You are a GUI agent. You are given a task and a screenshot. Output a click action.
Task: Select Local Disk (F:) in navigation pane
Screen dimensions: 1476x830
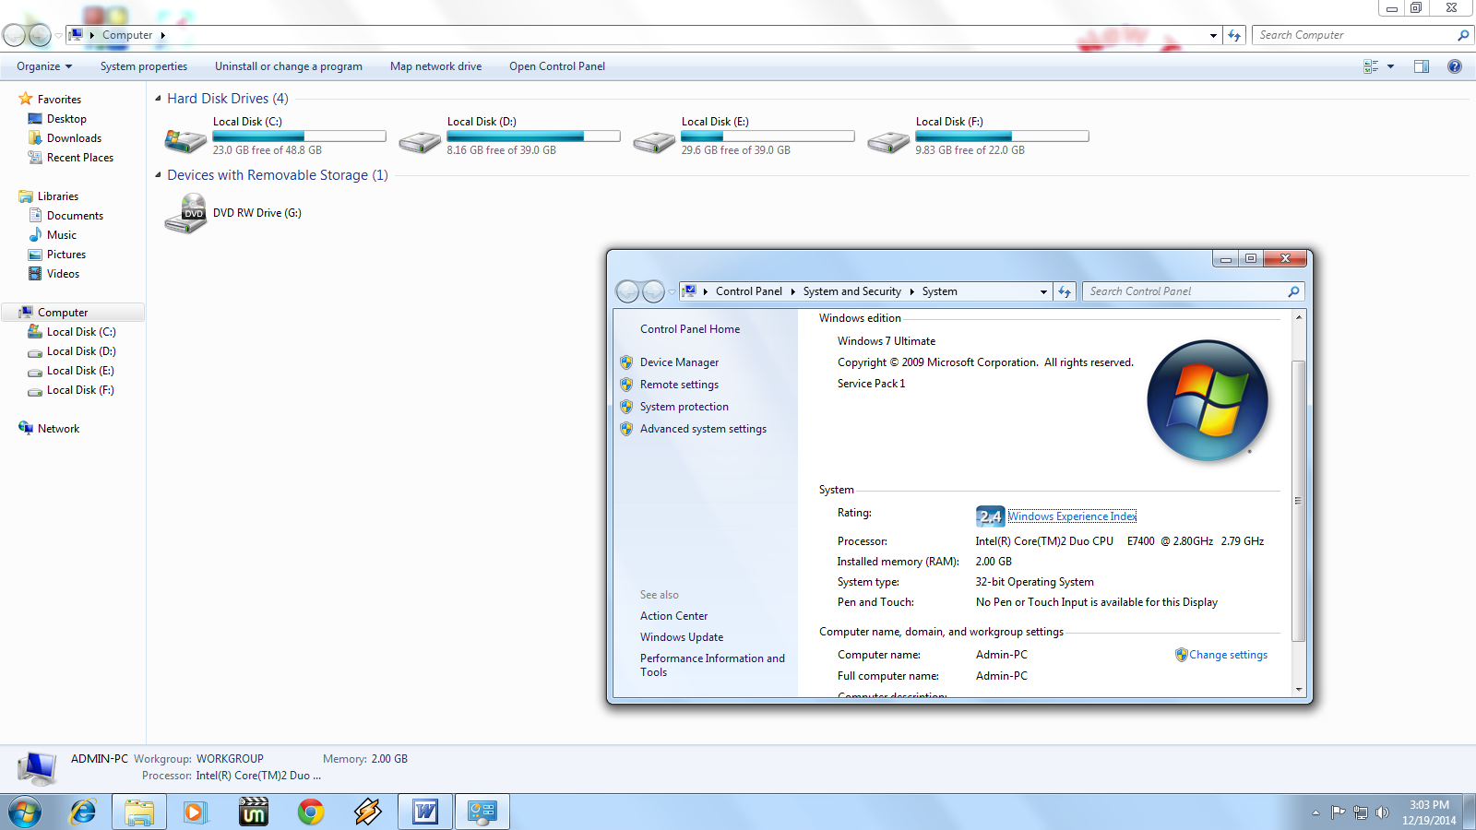(x=80, y=390)
